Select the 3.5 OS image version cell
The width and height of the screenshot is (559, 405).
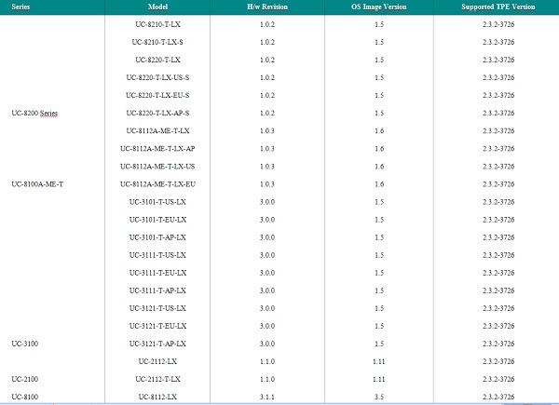tap(377, 397)
